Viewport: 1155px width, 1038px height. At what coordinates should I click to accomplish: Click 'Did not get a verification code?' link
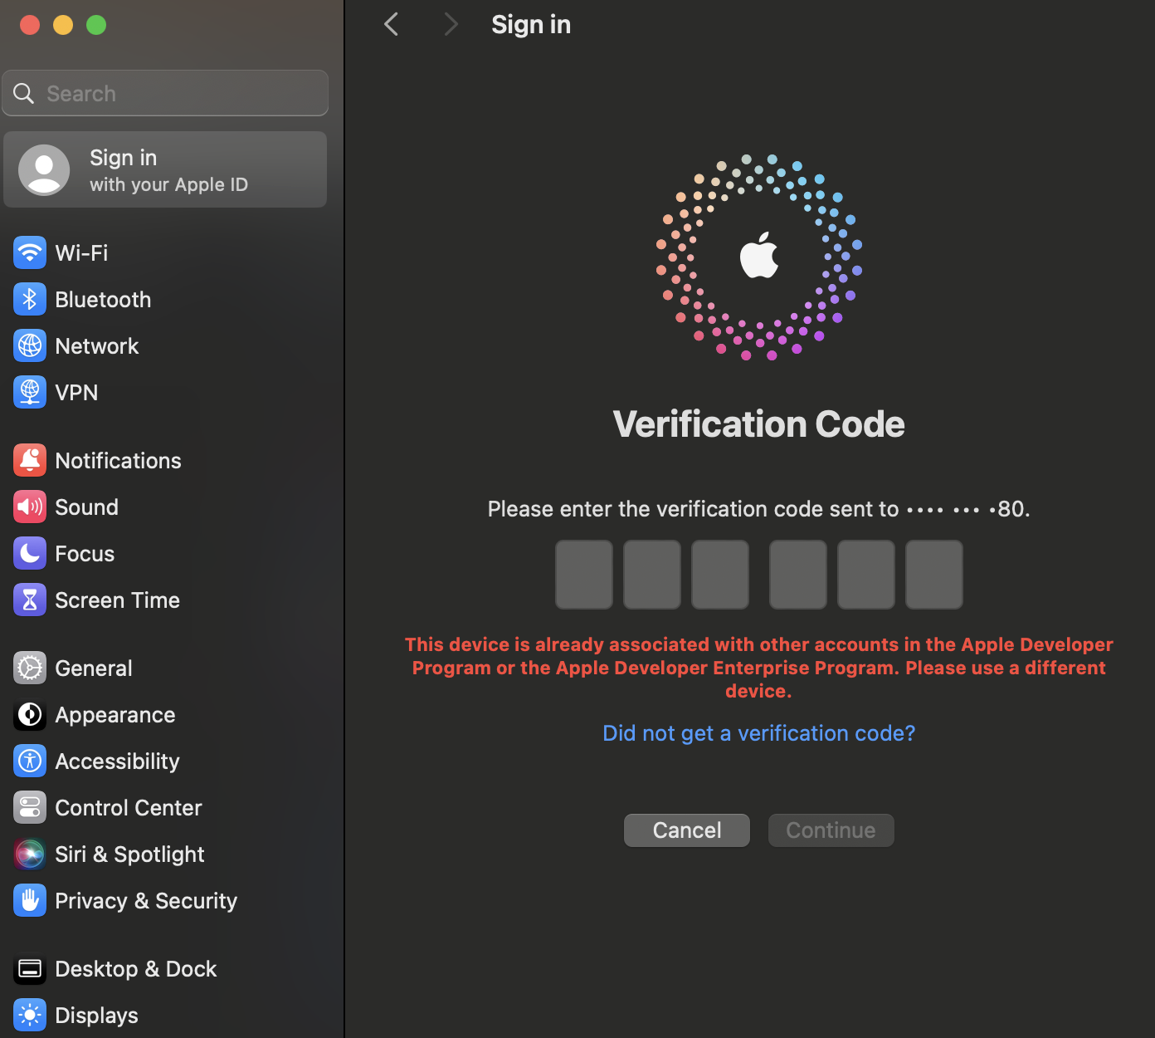point(758,733)
